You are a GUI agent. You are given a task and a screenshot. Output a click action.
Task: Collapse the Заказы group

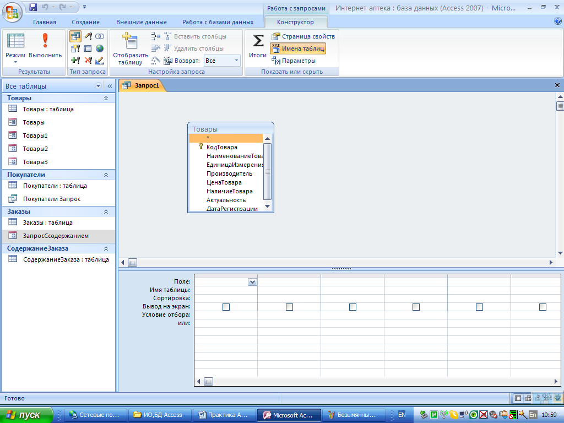(x=106, y=212)
